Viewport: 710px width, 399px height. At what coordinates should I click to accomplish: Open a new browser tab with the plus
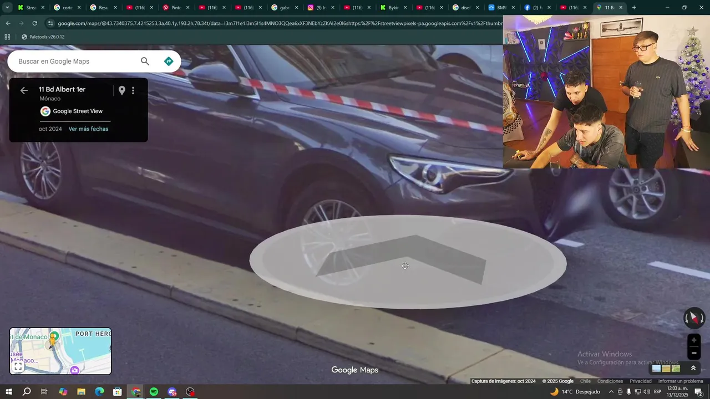[x=634, y=8]
